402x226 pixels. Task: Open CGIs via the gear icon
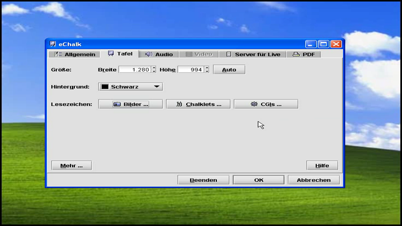[x=254, y=104]
